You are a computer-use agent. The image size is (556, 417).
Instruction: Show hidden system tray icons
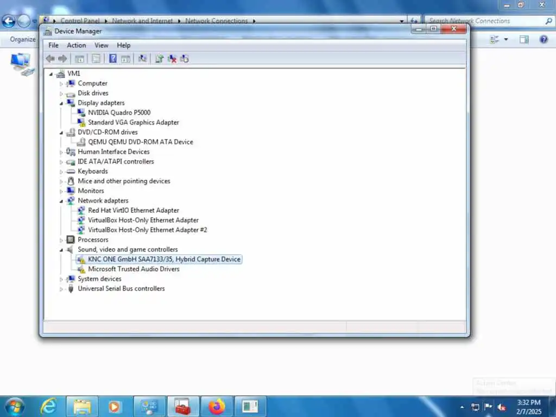[x=462, y=407]
